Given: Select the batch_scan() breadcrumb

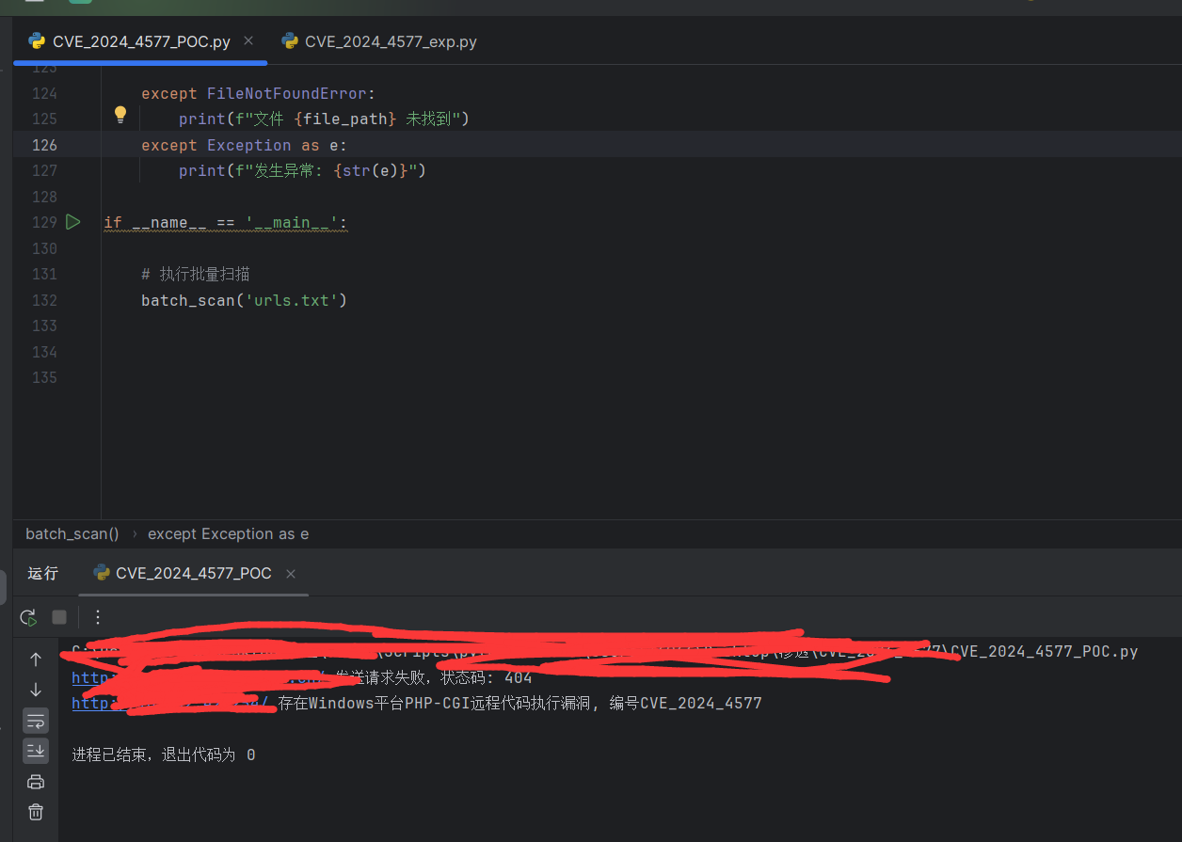Looking at the screenshot, I should point(72,533).
